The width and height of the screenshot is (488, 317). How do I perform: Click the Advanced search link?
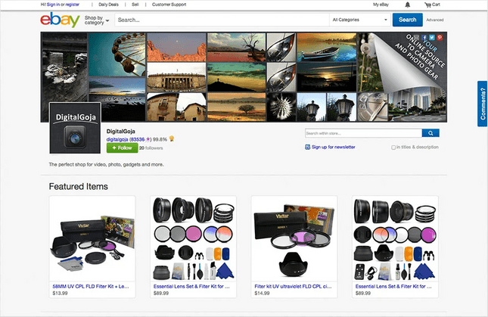pos(435,20)
